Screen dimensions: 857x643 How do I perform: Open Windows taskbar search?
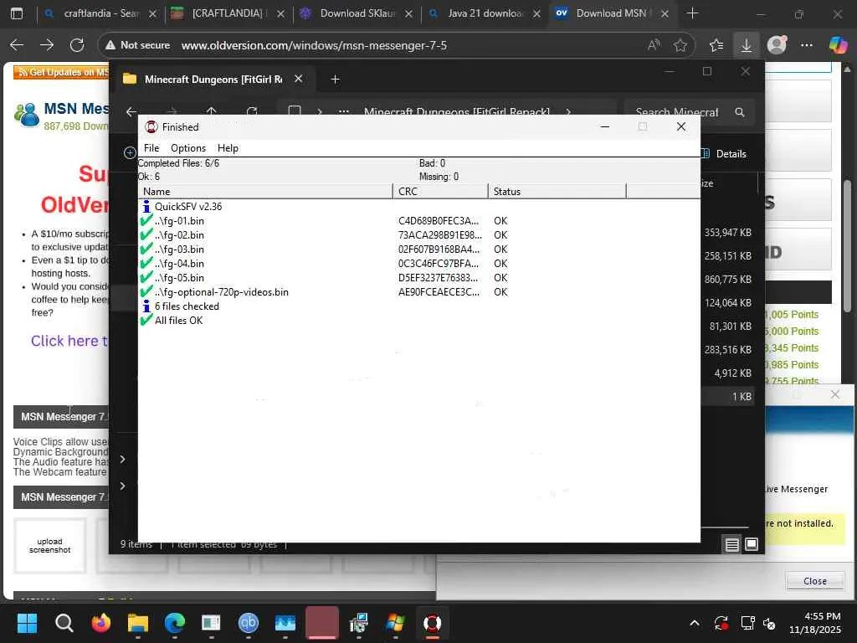point(64,623)
